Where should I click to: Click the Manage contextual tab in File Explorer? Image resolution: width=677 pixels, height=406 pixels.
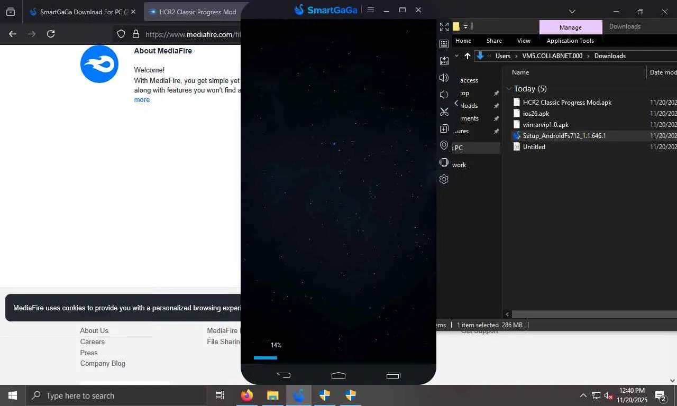point(571,27)
